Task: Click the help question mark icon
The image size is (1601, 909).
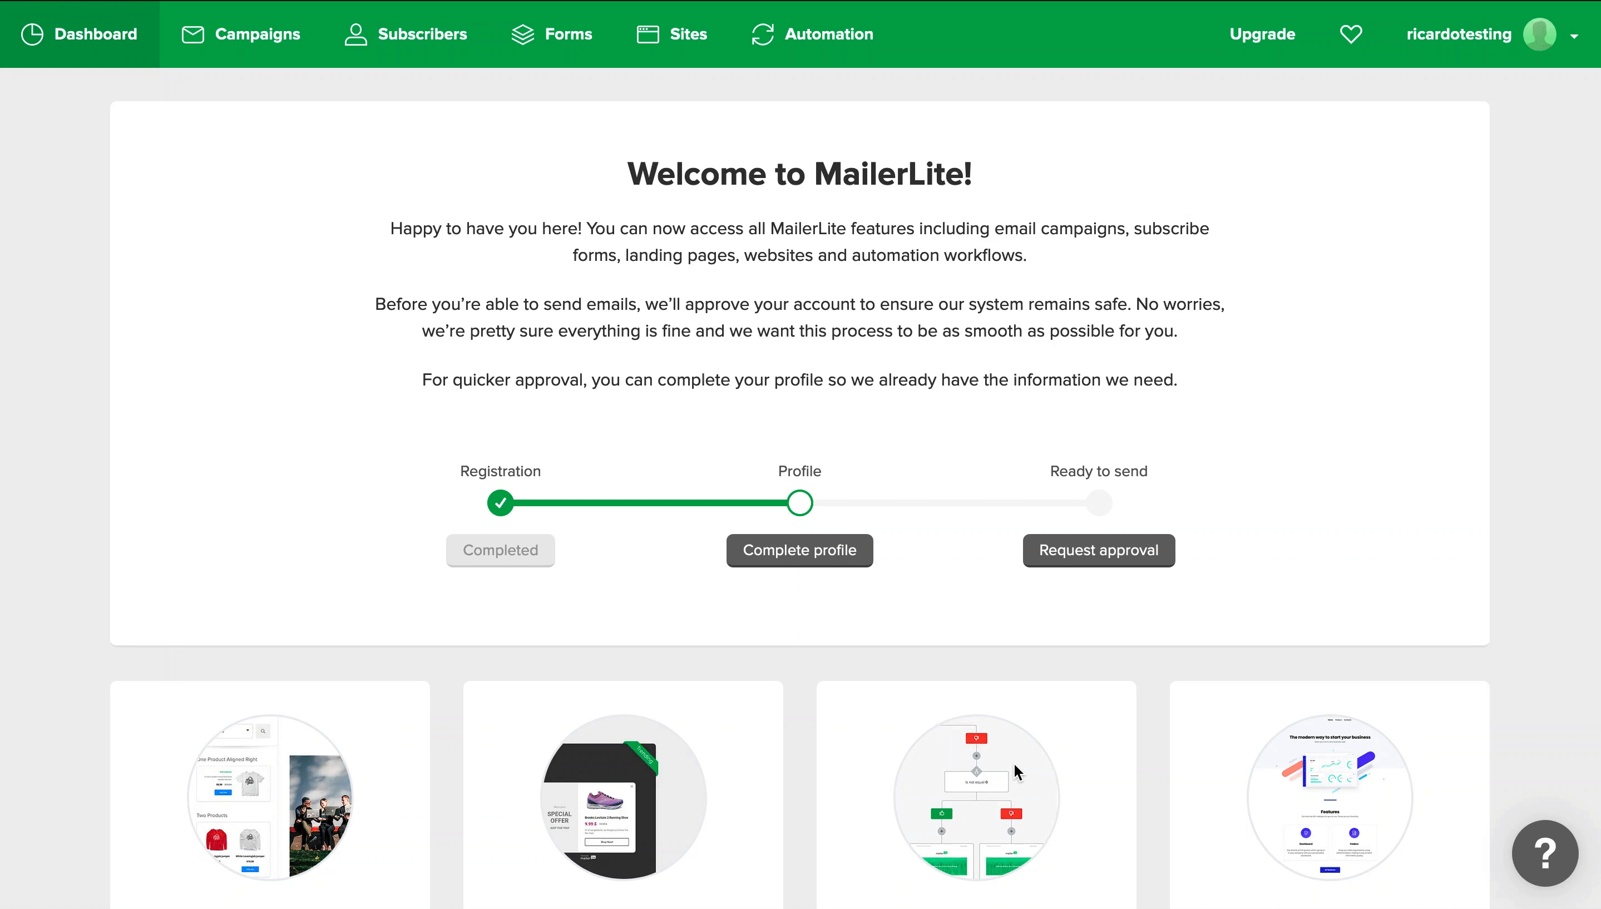Action: click(1546, 853)
